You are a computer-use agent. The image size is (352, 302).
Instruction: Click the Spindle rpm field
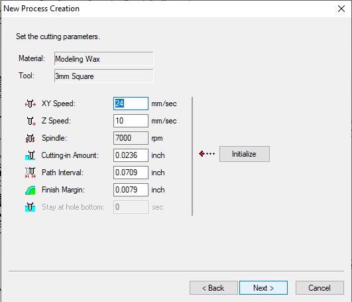click(x=131, y=138)
